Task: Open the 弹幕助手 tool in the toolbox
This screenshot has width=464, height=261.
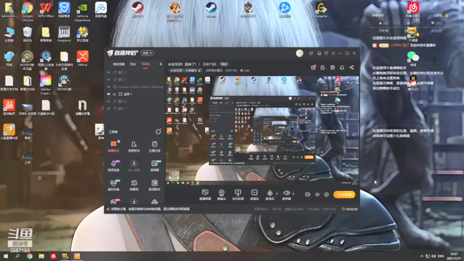Action: point(113,146)
